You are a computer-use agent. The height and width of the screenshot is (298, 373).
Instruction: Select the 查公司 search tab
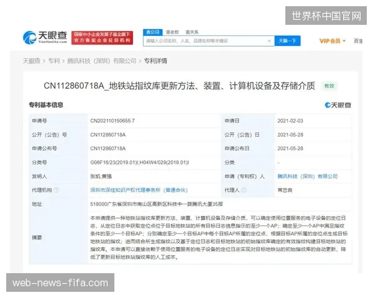153,32
